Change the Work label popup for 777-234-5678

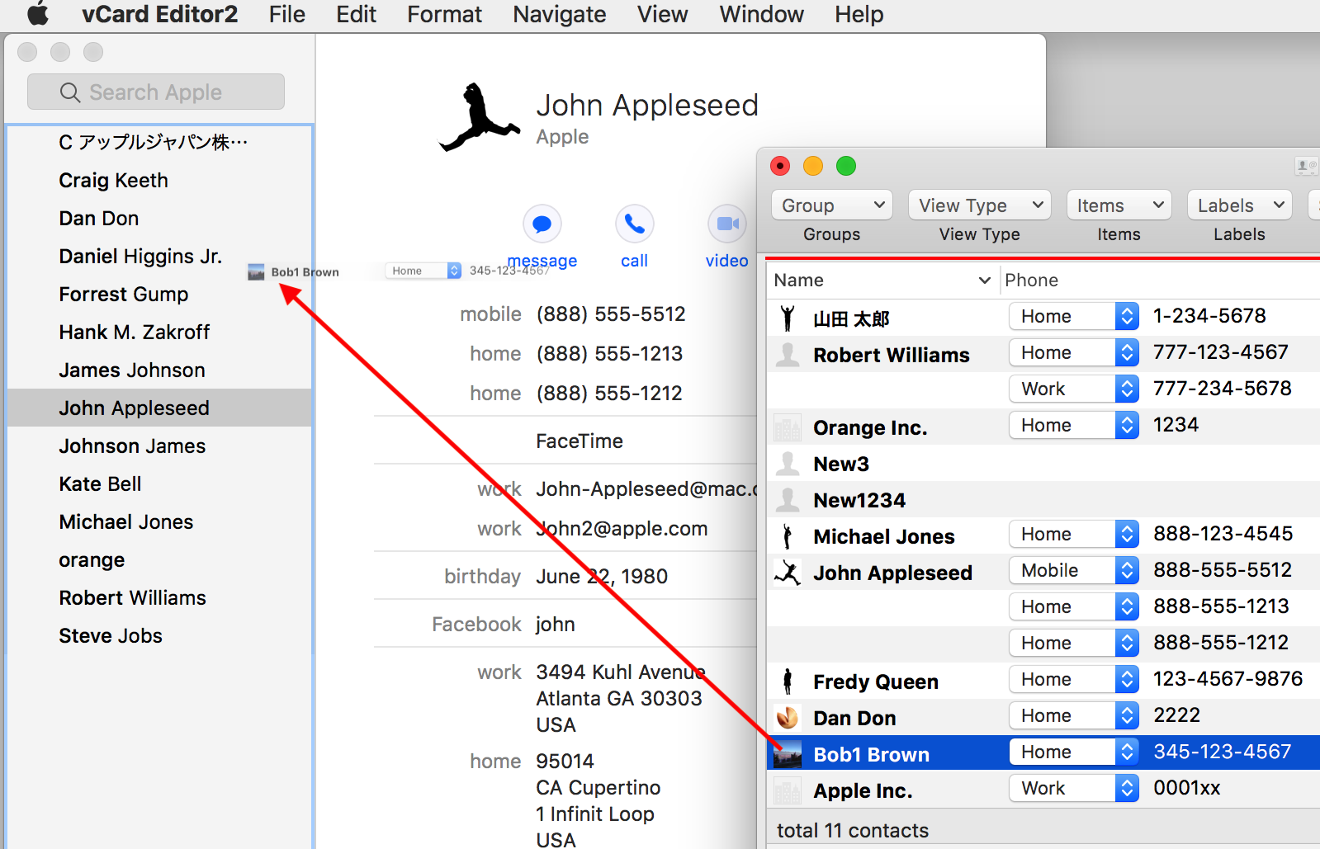(1074, 389)
